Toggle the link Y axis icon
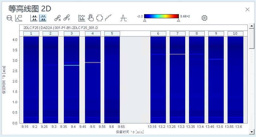This screenshot has width=256, height=137. click(x=67, y=18)
